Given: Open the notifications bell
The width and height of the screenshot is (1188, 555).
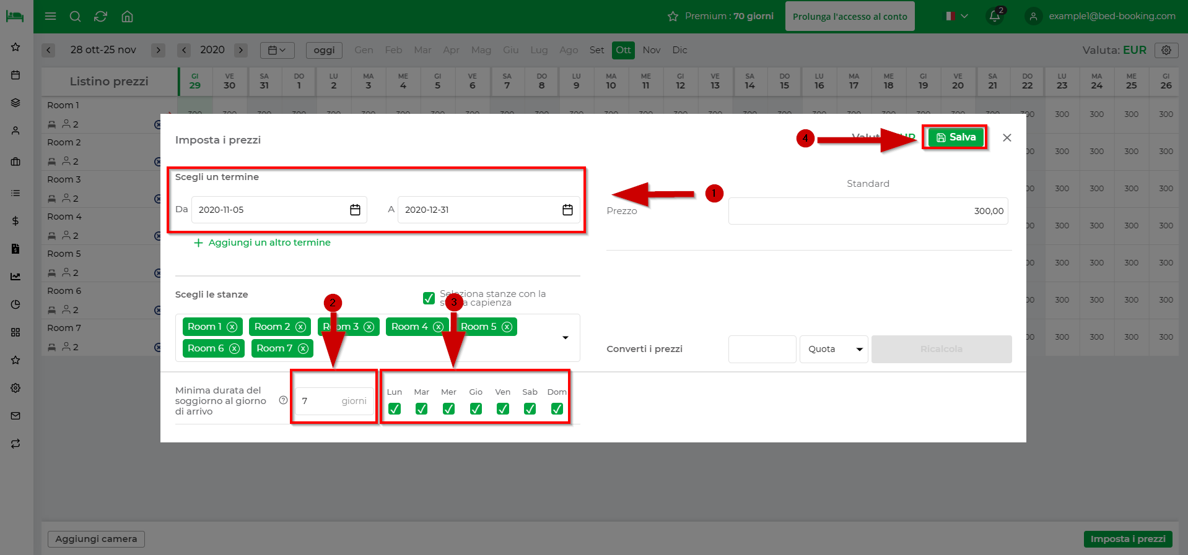Looking at the screenshot, I should (995, 16).
